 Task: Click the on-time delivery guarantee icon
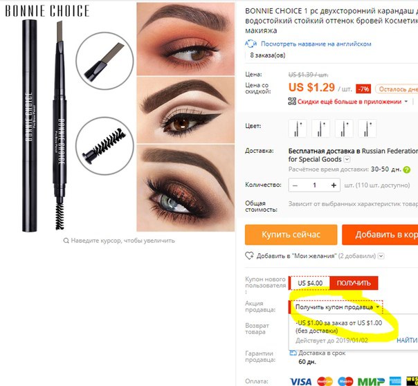click(x=293, y=353)
